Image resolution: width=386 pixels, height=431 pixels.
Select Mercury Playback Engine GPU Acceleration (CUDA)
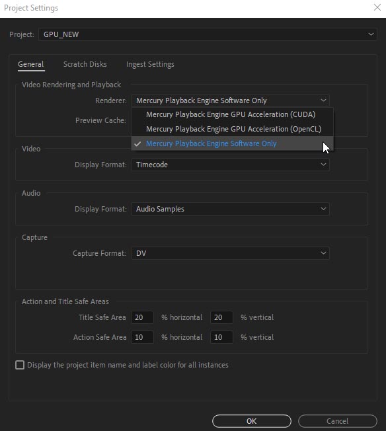click(x=232, y=114)
